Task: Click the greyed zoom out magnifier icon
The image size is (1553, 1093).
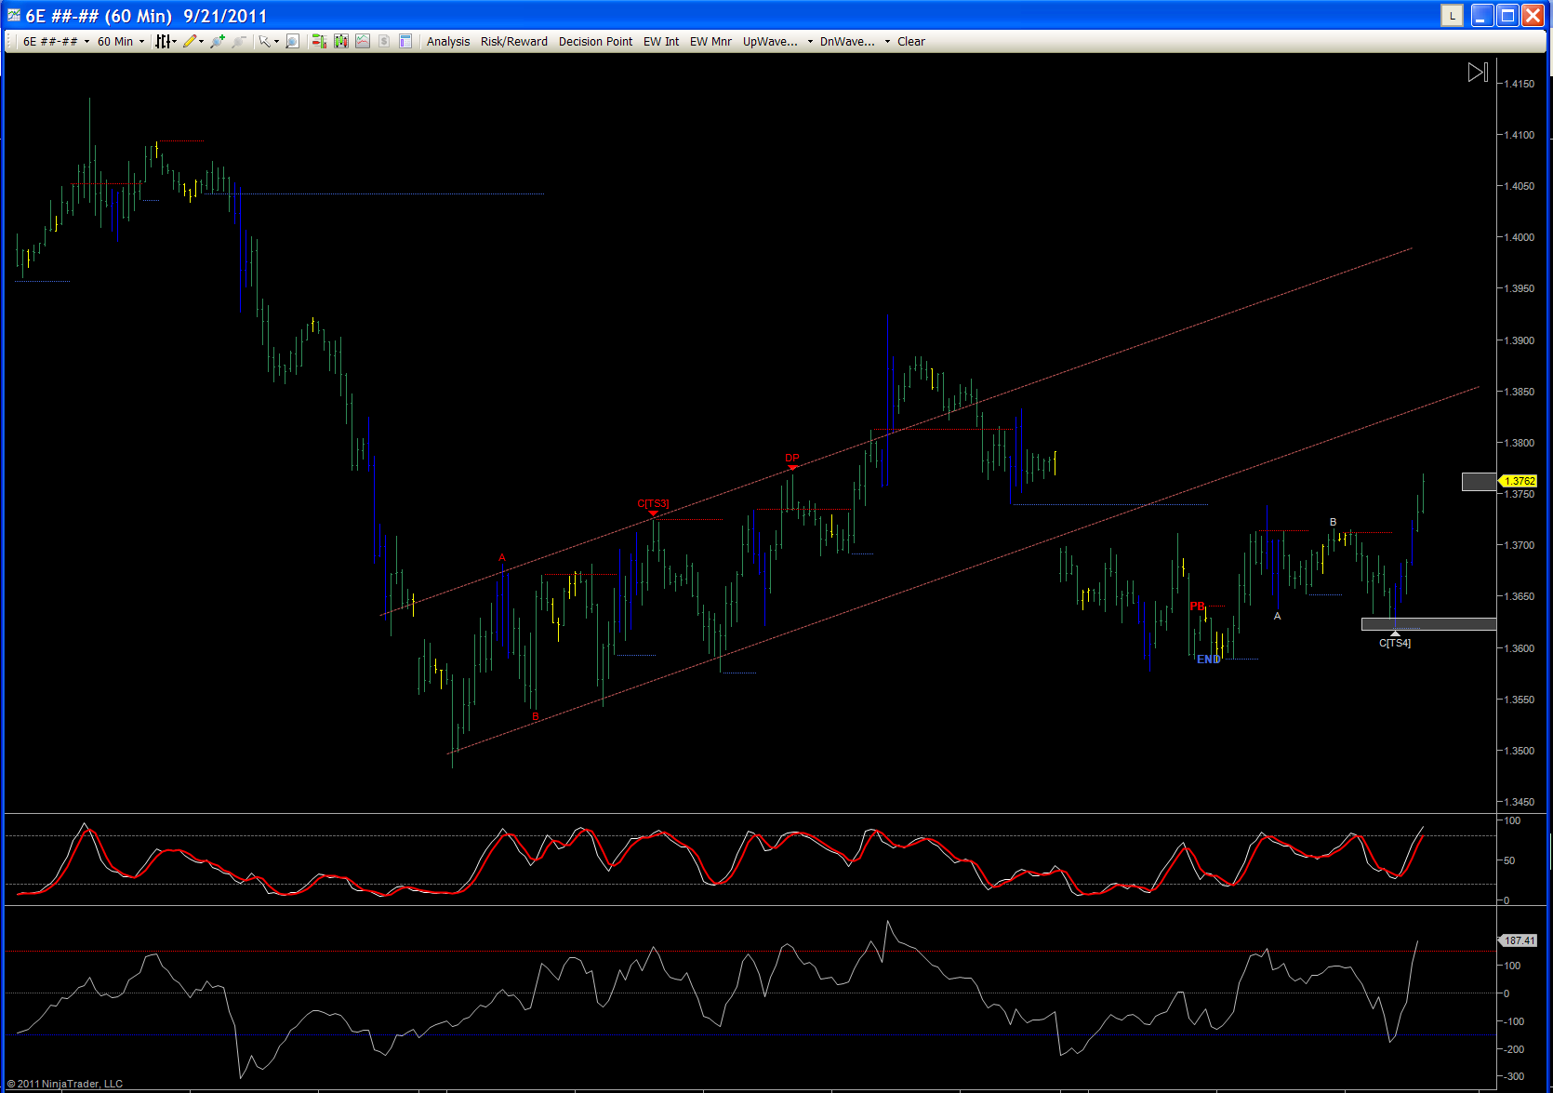Action: click(x=239, y=41)
